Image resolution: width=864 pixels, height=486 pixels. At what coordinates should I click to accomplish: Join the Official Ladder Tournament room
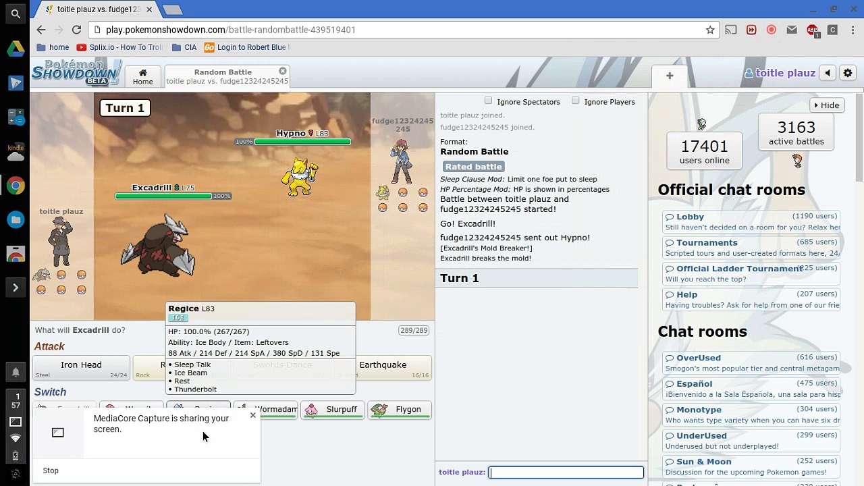tap(751, 274)
